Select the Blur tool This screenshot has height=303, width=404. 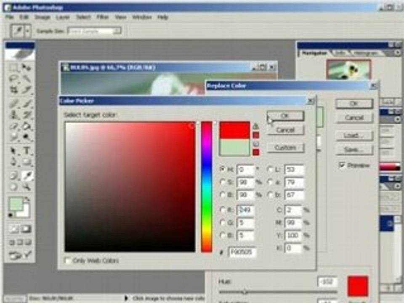(x=13, y=137)
